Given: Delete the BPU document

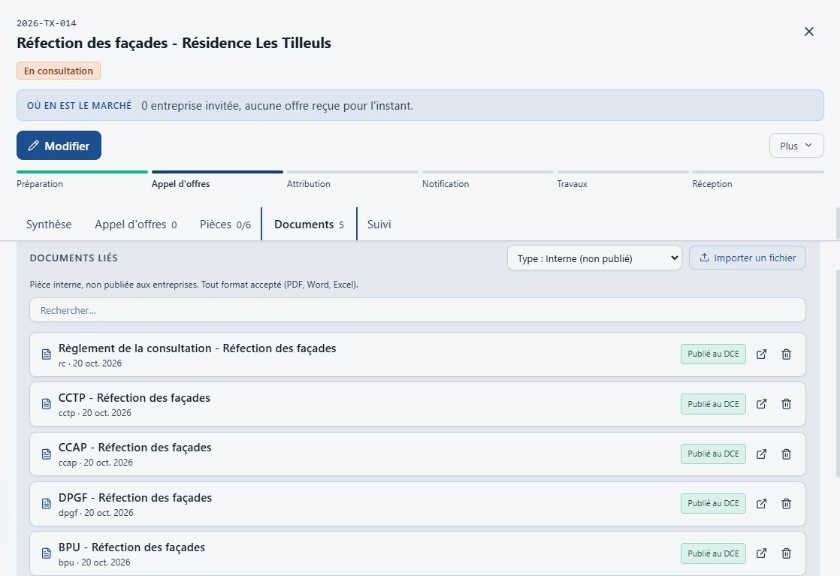Looking at the screenshot, I should pos(787,553).
